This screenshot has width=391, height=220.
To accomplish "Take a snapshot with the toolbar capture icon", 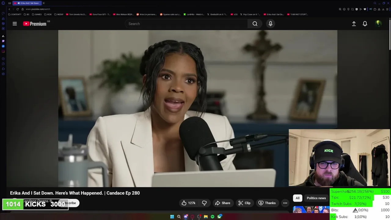I will 353,9.
